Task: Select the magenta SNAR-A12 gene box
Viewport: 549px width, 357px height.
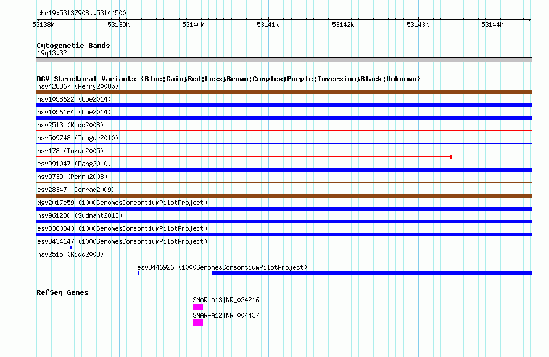Action: coord(198,323)
